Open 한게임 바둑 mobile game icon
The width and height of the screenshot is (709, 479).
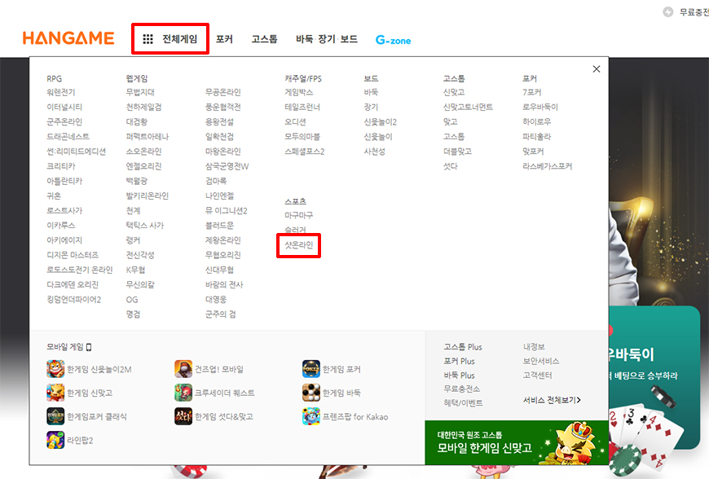(x=311, y=392)
